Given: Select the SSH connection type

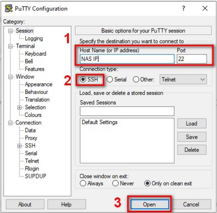Looking at the screenshot, I should [83, 79].
